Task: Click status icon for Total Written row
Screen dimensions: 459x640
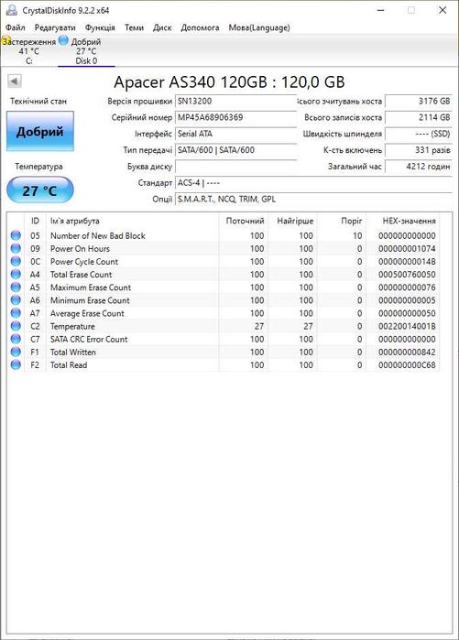Action: (16, 352)
